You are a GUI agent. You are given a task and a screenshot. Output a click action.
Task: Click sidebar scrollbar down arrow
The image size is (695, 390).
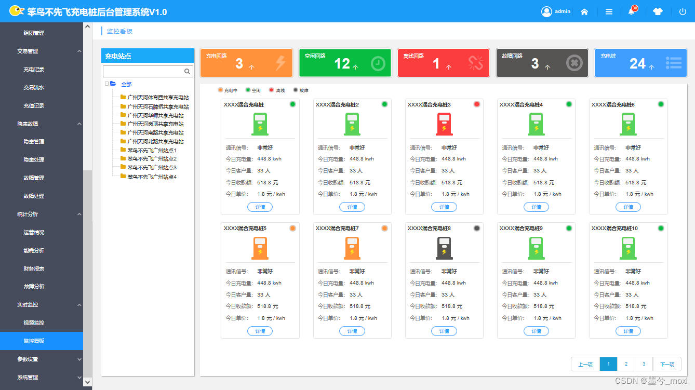click(88, 382)
